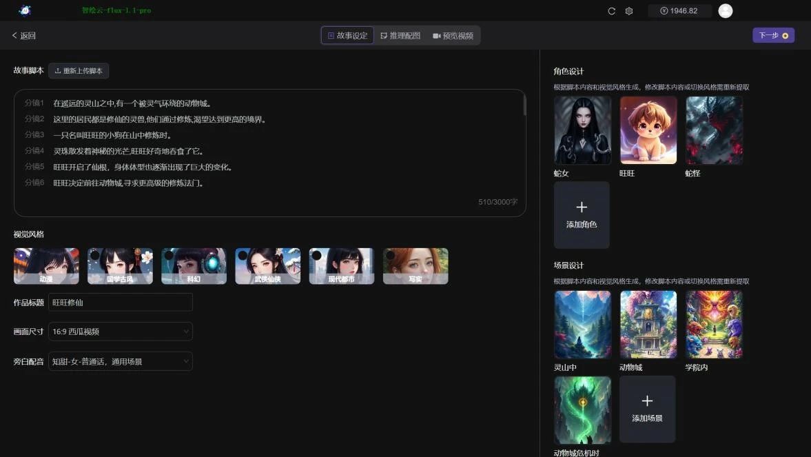Click the 重新上传脚本 button
This screenshot has width=811, height=457.
pos(79,71)
